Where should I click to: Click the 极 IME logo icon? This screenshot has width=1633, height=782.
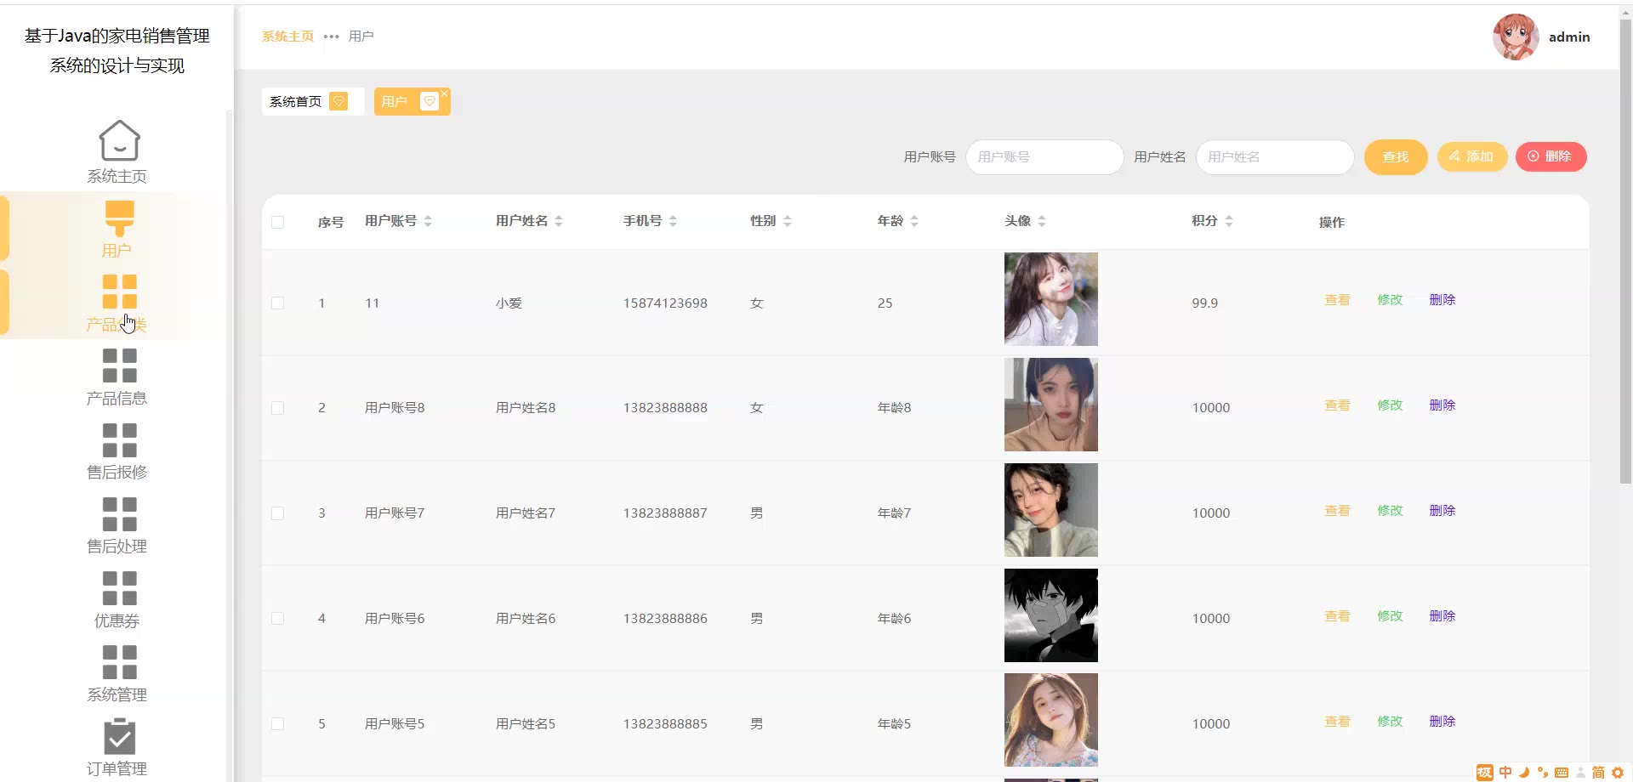[x=1485, y=772]
